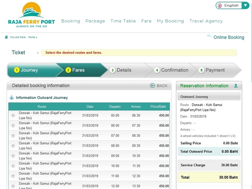Click the UK flag language icon
The width and height of the screenshot is (252, 189).
(x=220, y=6)
